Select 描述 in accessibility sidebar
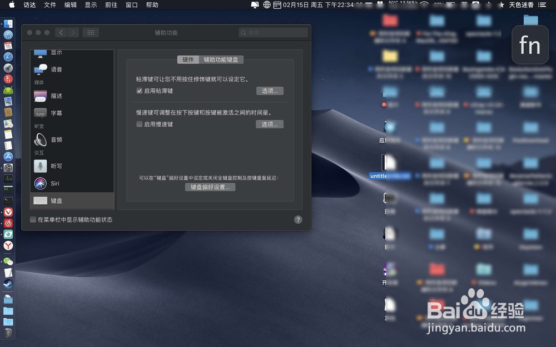Image resolution: width=556 pixels, height=347 pixels. (x=72, y=96)
